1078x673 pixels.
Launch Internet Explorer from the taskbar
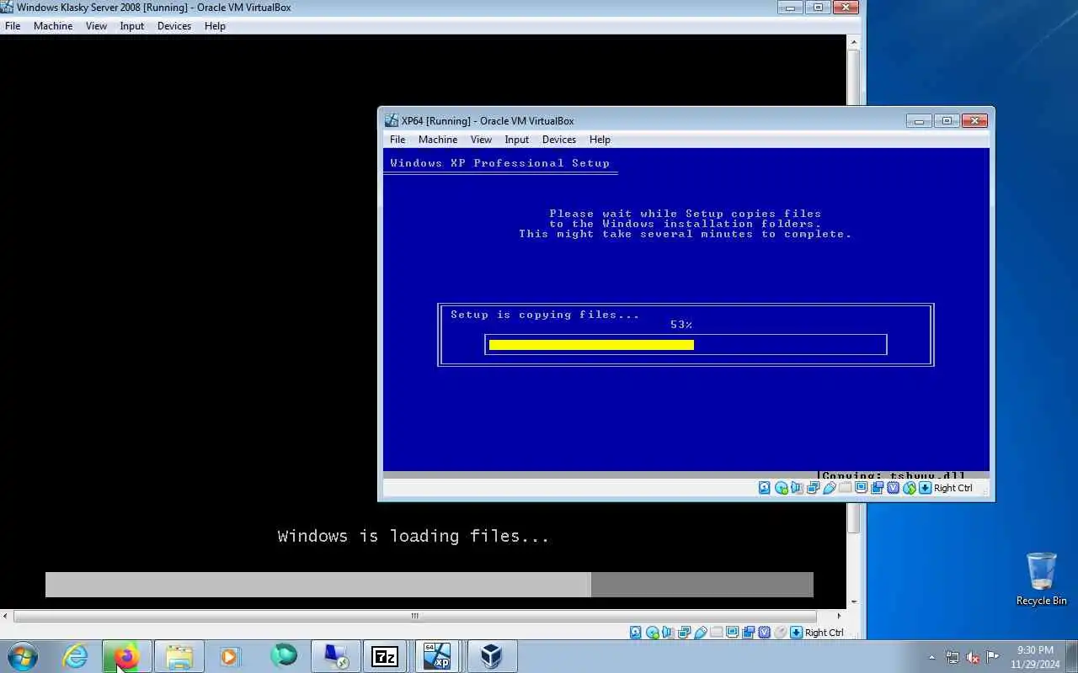76,656
